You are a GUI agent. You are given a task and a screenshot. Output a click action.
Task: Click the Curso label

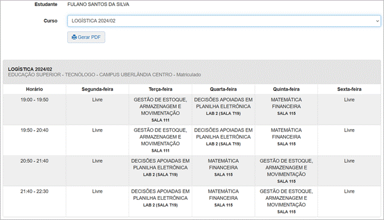coord(51,21)
